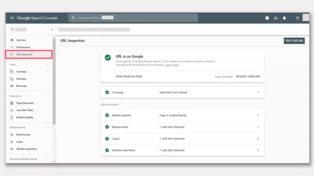Select URL inspection in sidebar
314x176 pixels.
29,54
